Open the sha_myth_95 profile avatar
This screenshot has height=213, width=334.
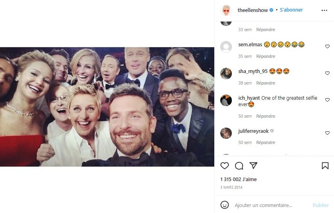click(226, 73)
